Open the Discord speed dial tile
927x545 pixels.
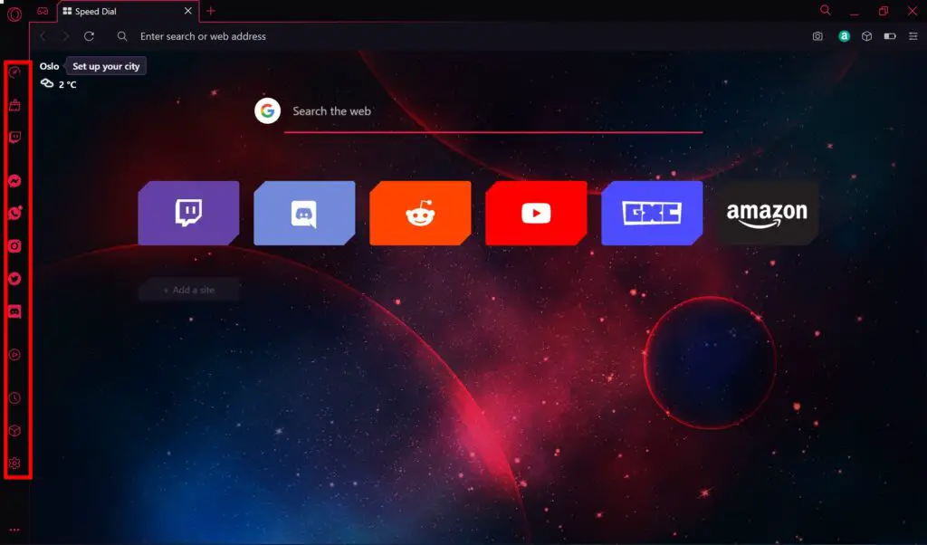pyautogui.click(x=304, y=213)
